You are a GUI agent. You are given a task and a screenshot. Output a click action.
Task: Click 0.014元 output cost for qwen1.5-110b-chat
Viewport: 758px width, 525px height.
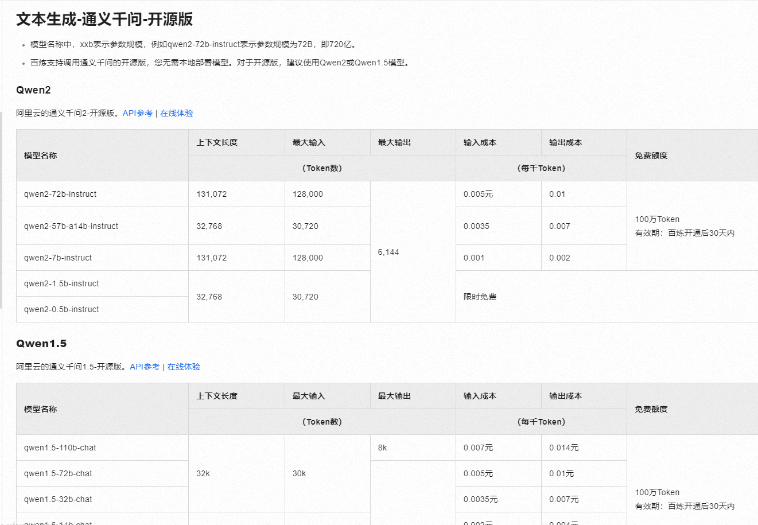coord(564,448)
